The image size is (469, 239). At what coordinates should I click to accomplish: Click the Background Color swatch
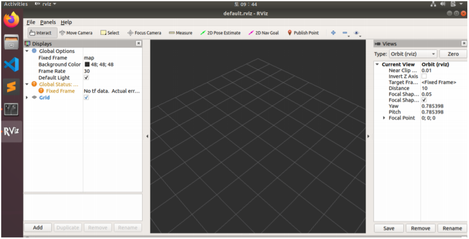(x=87, y=65)
